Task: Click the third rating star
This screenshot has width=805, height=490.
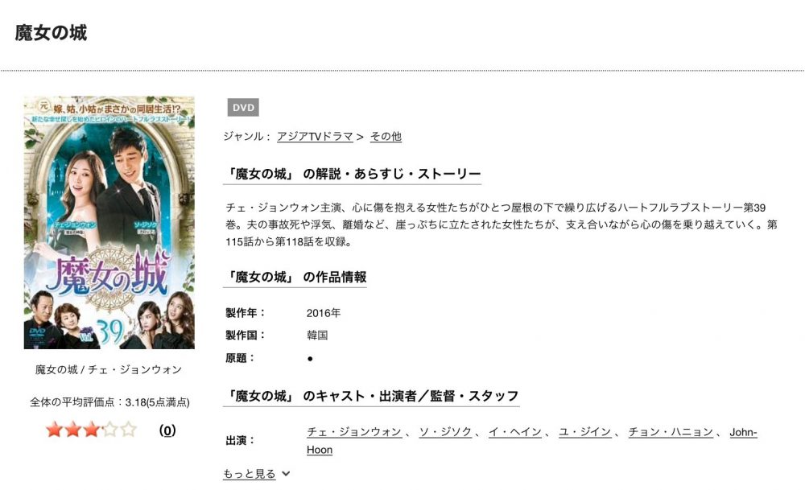Action: (x=92, y=430)
